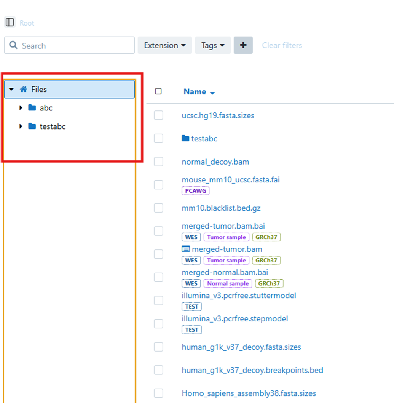Check the box for human_g1k_v37_decoy.breakpoints.bed

(158, 370)
